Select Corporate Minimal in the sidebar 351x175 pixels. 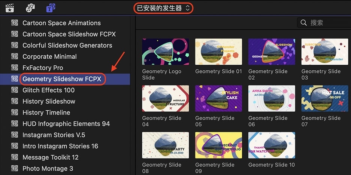point(65,56)
